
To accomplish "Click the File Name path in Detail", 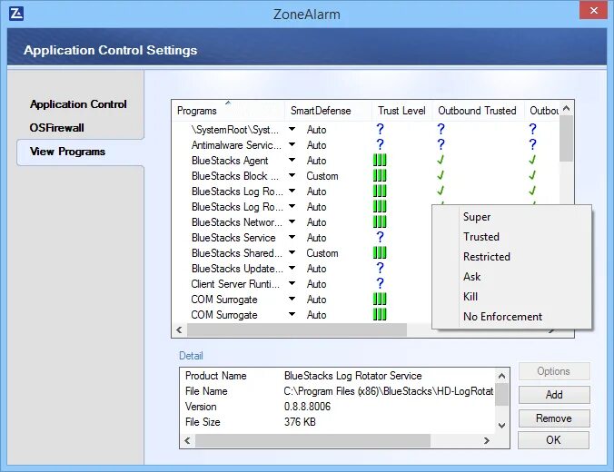I will tap(389, 391).
